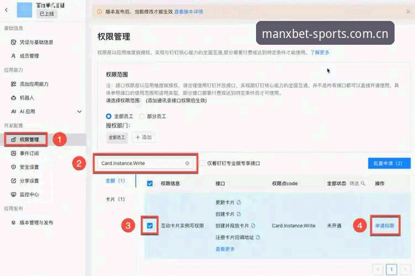Click the 凭证与基础信息 icon
415x276 pixels.
tap(14, 42)
